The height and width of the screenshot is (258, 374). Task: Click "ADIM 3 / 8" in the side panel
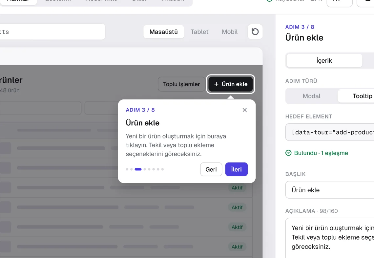click(x=300, y=27)
